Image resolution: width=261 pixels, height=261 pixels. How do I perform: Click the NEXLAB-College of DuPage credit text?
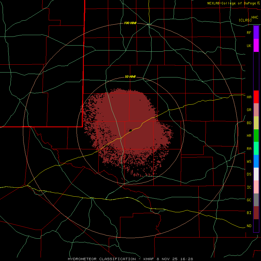tap(231, 3)
